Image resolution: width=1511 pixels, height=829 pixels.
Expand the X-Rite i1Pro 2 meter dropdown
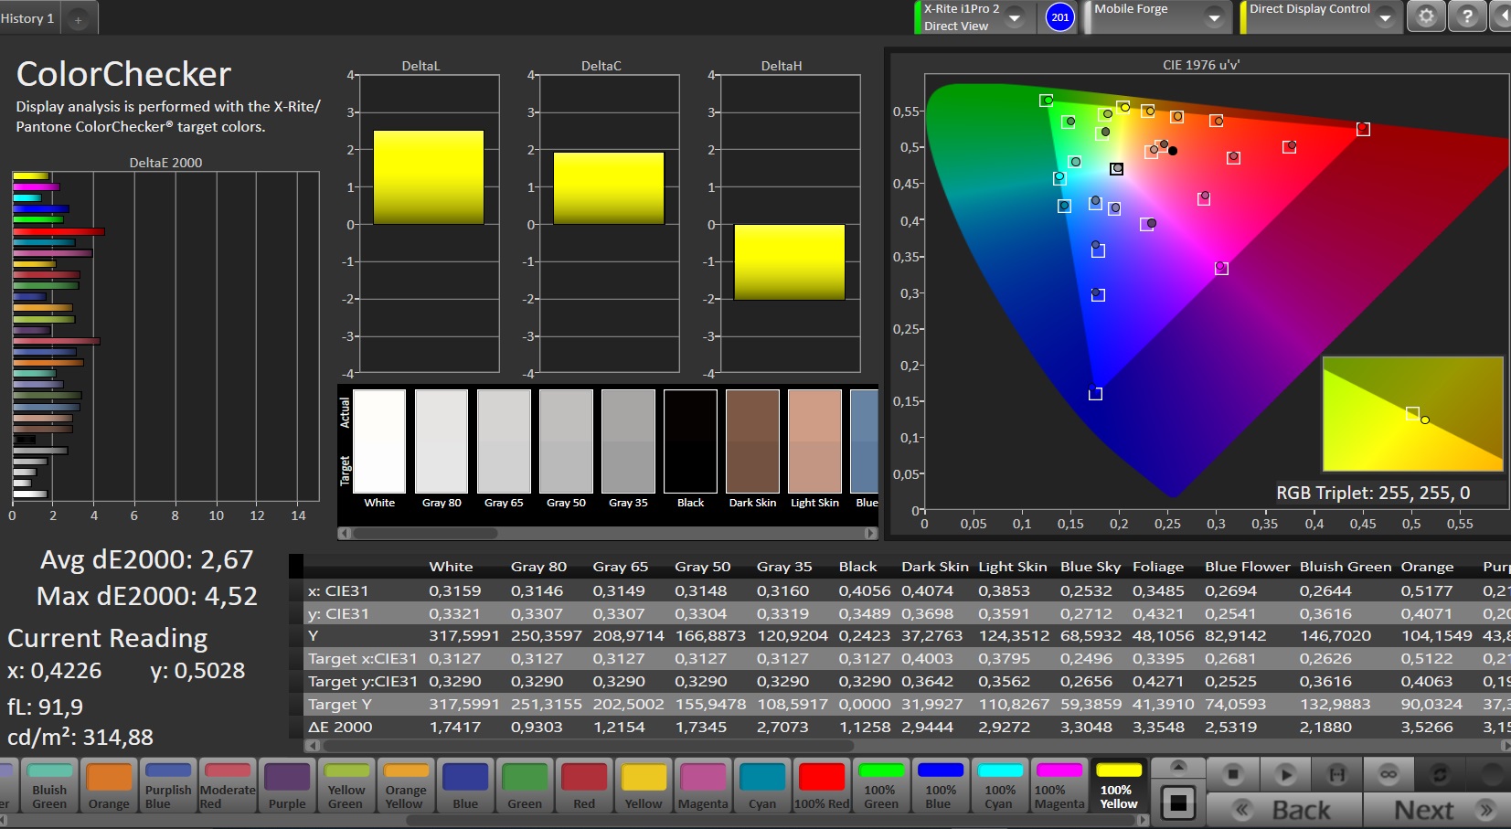pyautogui.click(x=1015, y=18)
